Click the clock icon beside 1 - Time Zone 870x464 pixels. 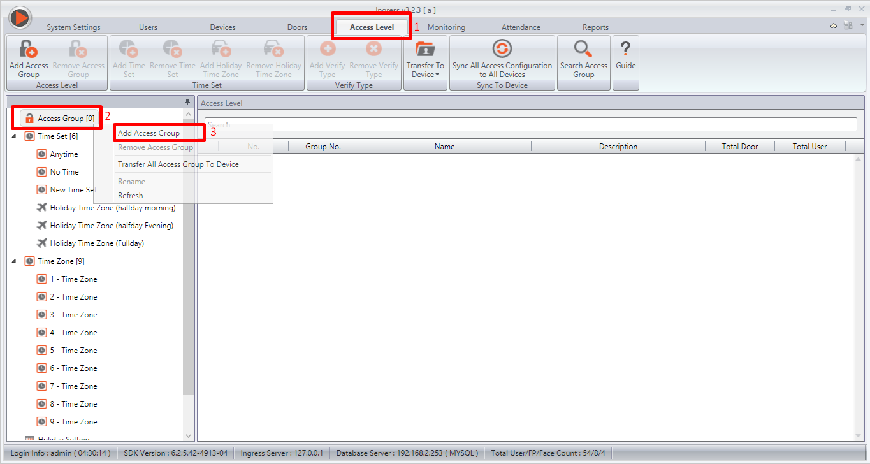pos(42,279)
